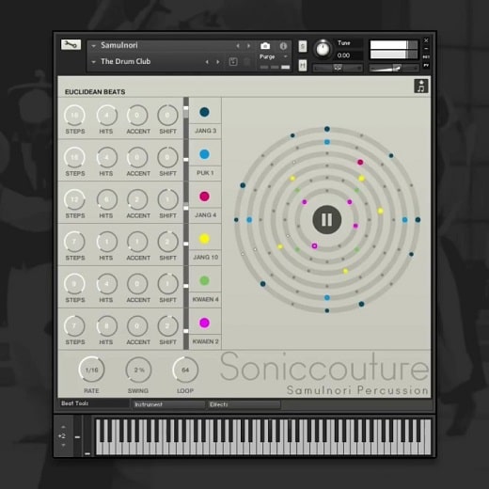Click the save preset icon beside The Drum Club
This screenshot has width=489, height=489.
233,62
